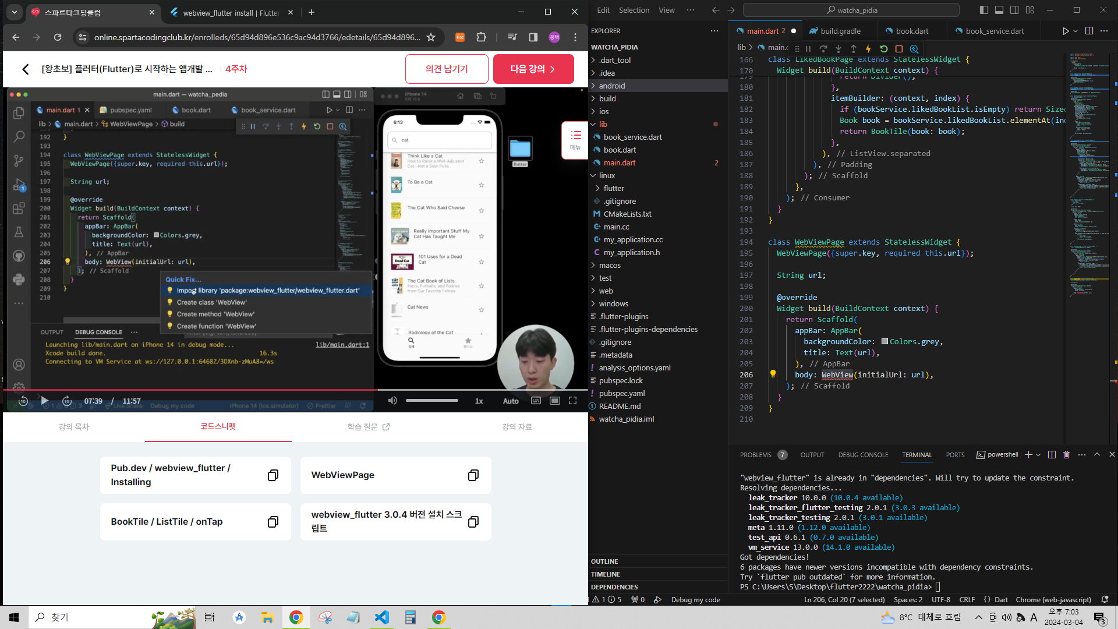1118x629 pixels.
Task: Split the powershell terminal
Action: (x=1052, y=454)
